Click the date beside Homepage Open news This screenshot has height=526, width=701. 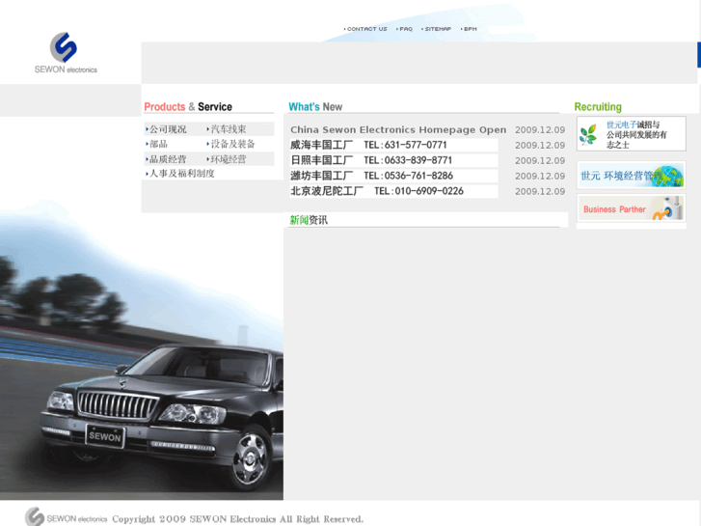click(x=540, y=130)
